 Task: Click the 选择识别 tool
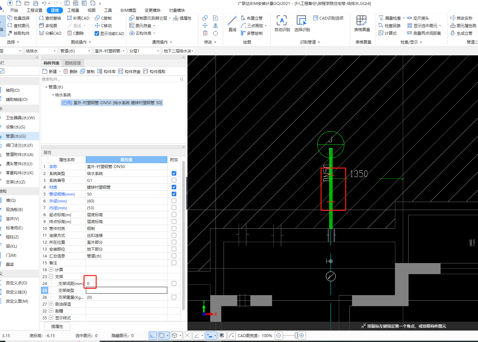[302, 24]
